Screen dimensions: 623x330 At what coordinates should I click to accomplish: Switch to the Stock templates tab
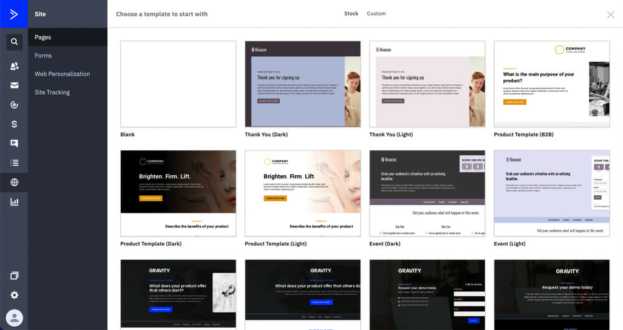coord(351,14)
